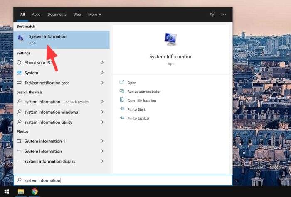This screenshot has height=197, width=291.
Task: Click the large System Information icon in preview pane
Action: pyautogui.click(x=170, y=39)
